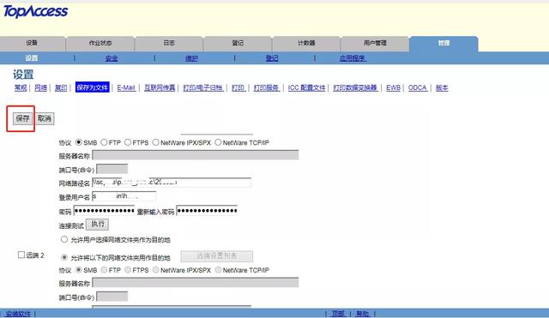Go to the 常规 settings link
The width and height of the screenshot is (549, 318).
click(x=21, y=87)
